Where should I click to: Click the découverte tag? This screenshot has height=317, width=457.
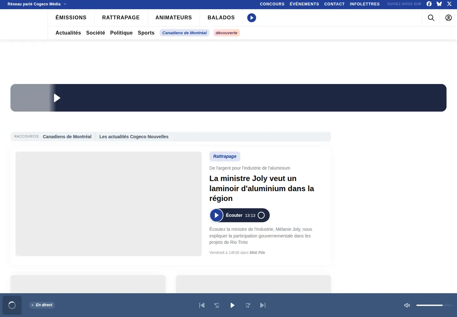click(226, 33)
